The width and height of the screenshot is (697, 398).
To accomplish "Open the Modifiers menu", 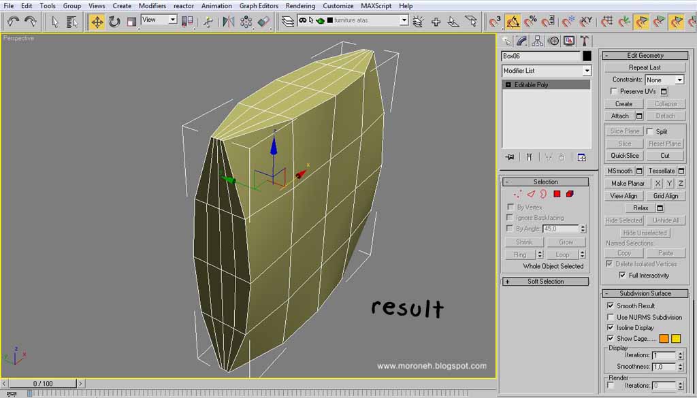I will [x=152, y=5].
